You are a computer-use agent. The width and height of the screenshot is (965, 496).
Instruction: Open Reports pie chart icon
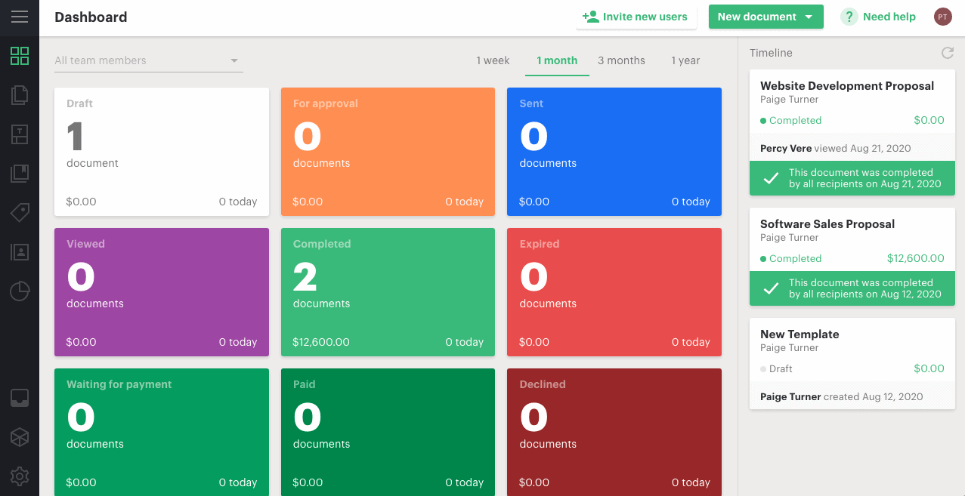(20, 291)
